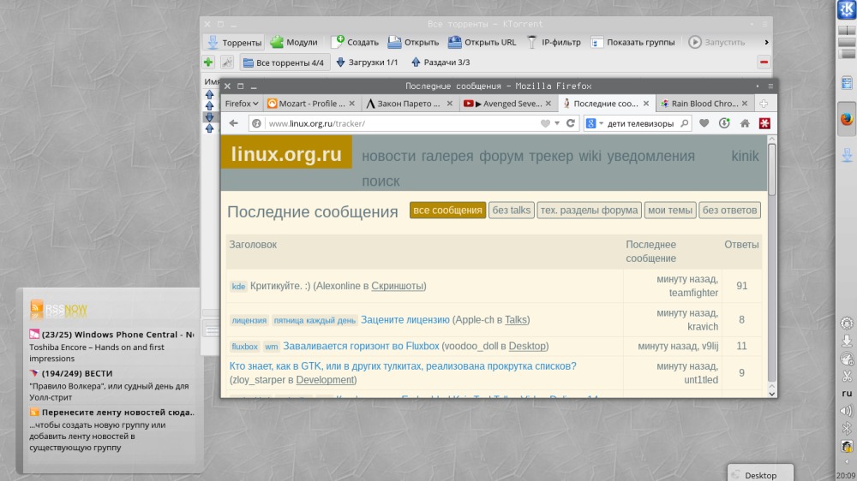Open Firefox downloads icon
Screen dimensions: 857x481
point(724,123)
